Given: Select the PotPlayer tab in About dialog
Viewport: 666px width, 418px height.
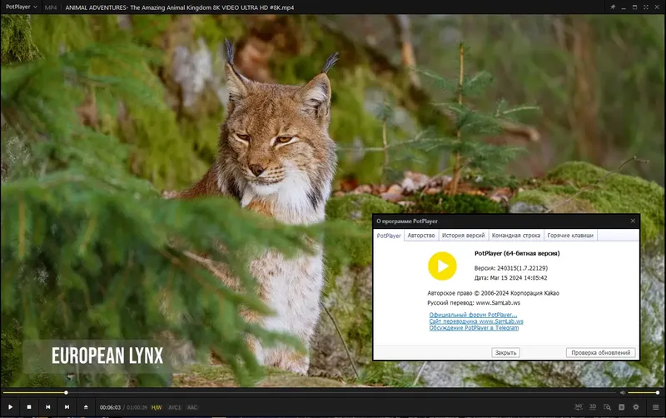Looking at the screenshot, I should click(389, 236).
